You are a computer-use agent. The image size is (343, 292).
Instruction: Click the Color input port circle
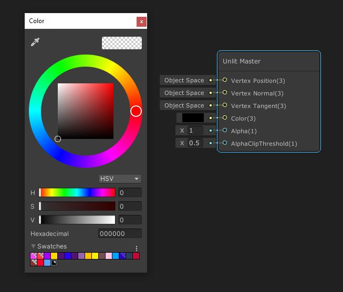[x=225, y=118]
